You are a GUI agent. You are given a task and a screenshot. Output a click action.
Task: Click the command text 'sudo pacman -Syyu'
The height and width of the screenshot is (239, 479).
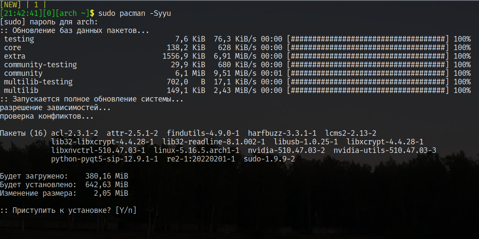[x=134, y=13]
